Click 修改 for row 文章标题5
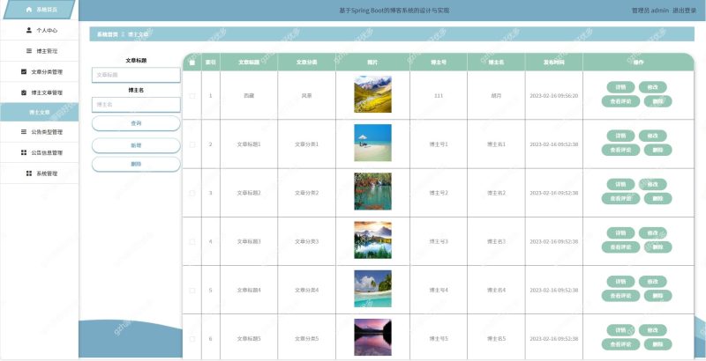Image resolution: width=706 pixels, height=361 pixels. (x=652, y=330)
